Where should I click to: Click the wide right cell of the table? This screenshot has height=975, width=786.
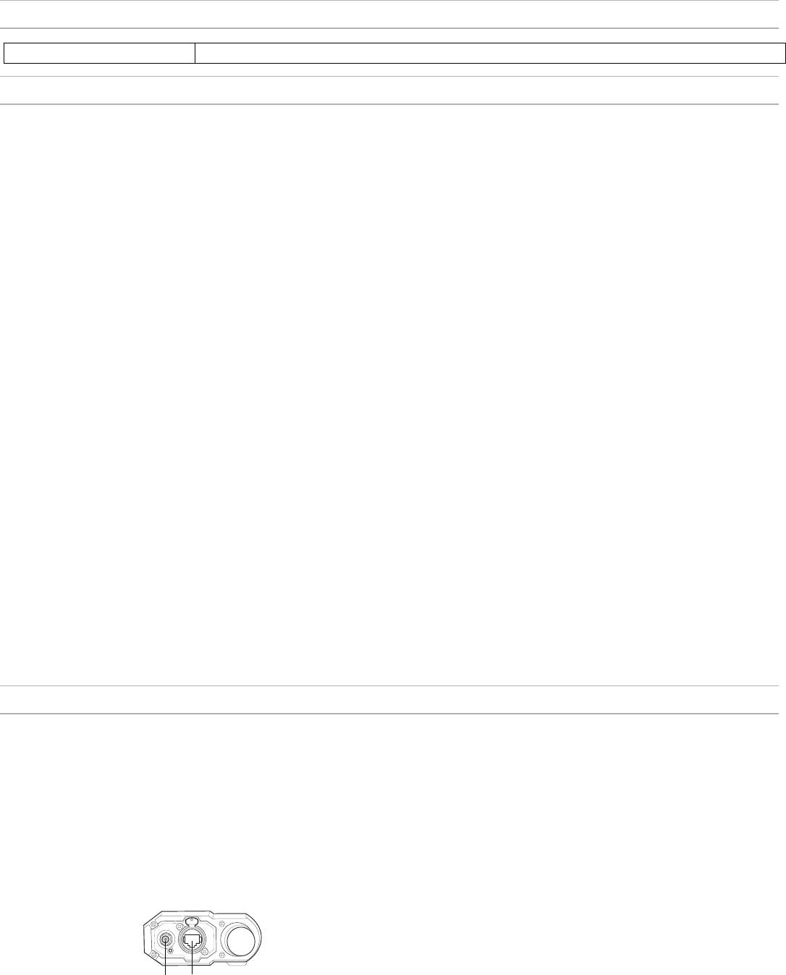(490, 53)
